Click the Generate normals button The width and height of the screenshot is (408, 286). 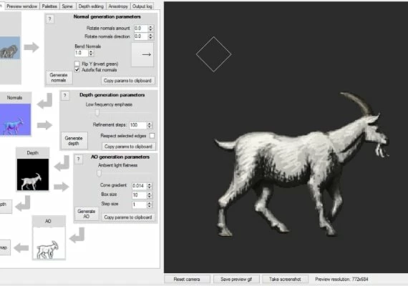coord(59,77)
